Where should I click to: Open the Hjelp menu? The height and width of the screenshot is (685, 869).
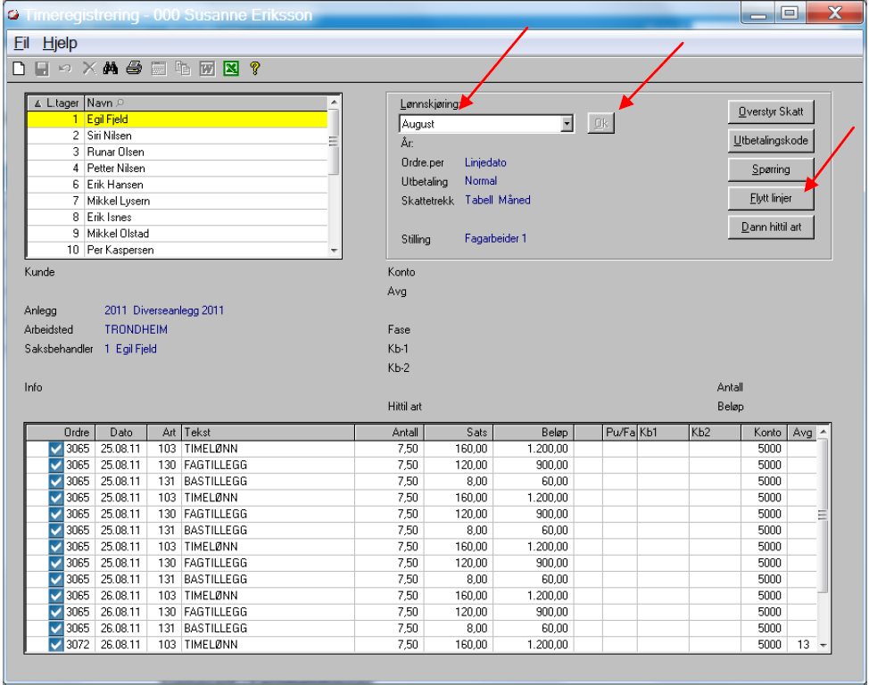60,43
